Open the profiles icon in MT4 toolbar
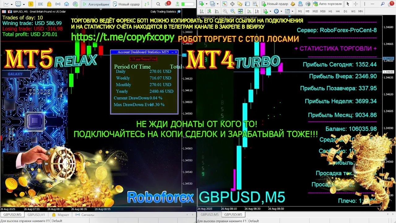396x223 pixels. [212, 4]
